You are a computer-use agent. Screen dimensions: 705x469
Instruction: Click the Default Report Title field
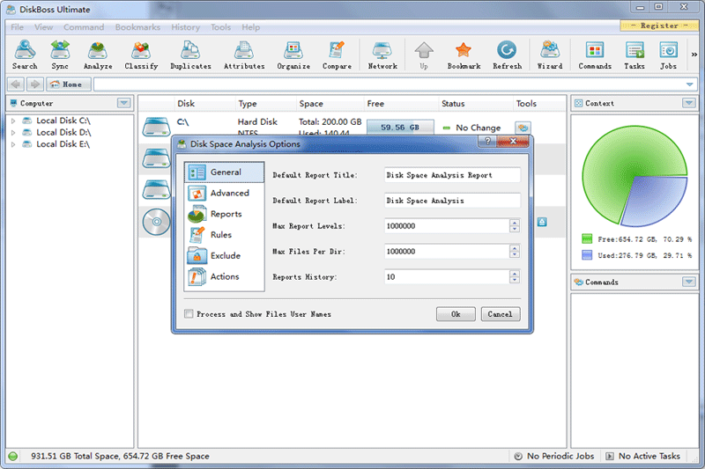(452, 175)
